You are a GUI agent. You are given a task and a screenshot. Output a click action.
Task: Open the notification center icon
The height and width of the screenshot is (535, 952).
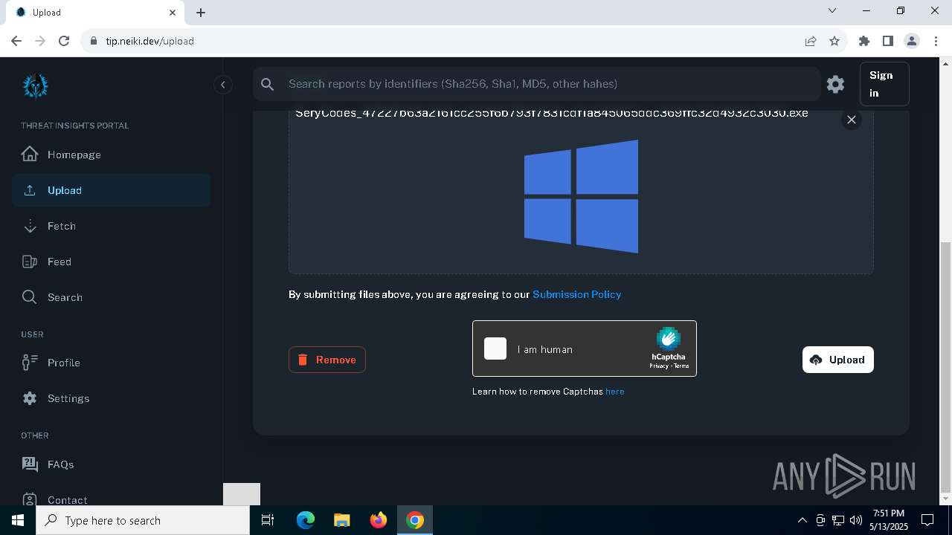(x=927, y=520)
